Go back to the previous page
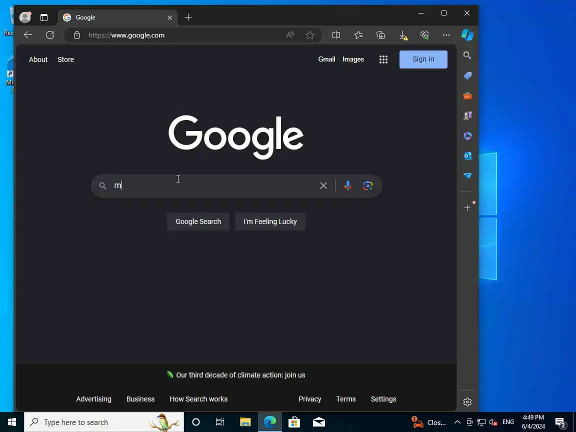 pos(28,35)
